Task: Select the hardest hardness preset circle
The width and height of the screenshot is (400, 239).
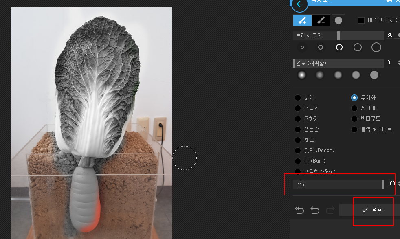Action: (x=374, y=75)
